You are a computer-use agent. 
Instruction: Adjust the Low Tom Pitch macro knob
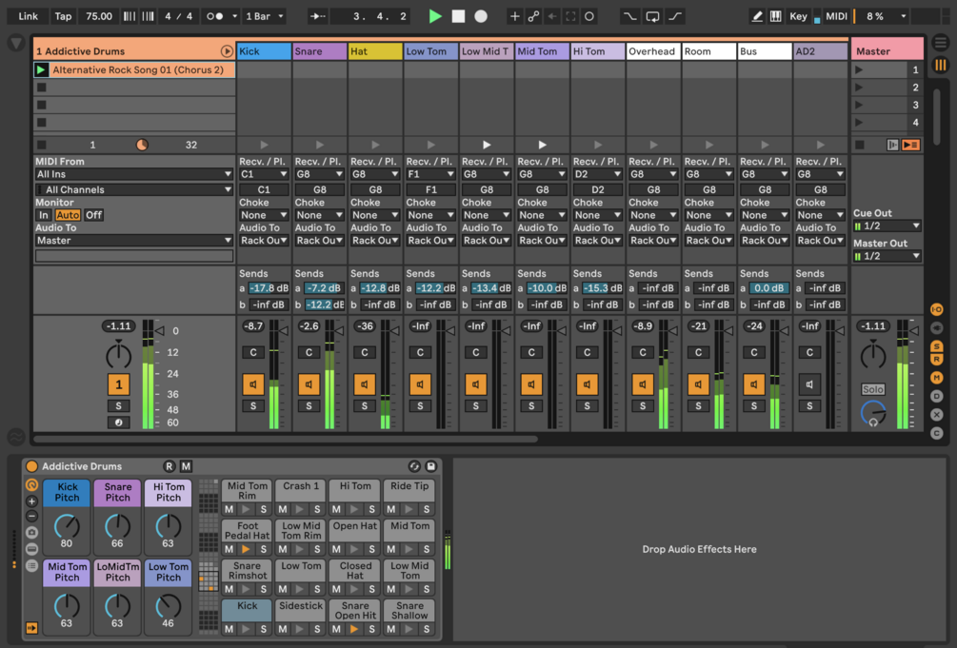tap(168, 606)
